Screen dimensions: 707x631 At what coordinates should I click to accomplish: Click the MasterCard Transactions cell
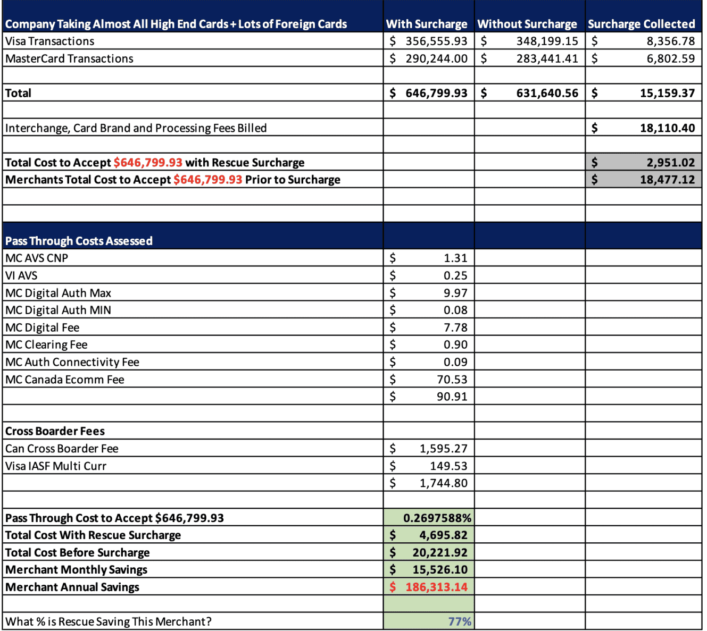[x=69, y=58]
